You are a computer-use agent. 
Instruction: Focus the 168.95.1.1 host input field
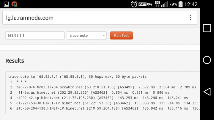[x=35, y=36]
